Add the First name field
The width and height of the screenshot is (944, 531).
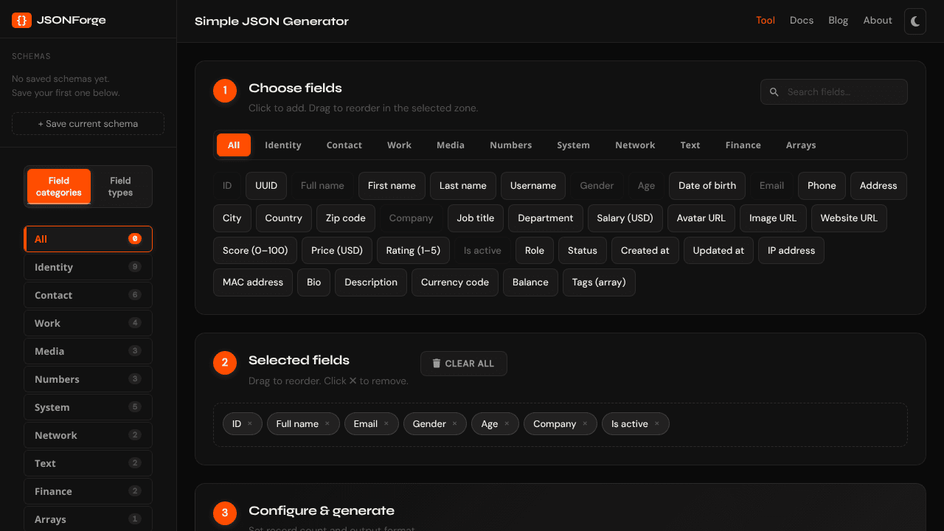tap(392, 186)
